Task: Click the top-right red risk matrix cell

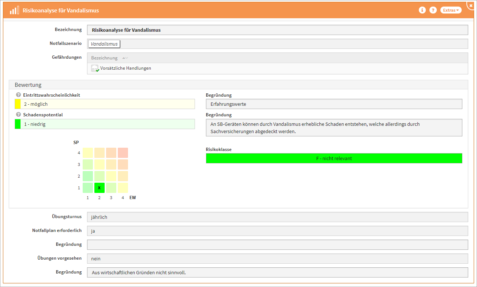Action: [x=123, y=153]
